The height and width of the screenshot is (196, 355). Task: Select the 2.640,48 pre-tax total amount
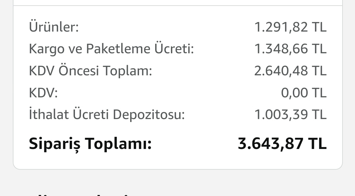point(281,71)
